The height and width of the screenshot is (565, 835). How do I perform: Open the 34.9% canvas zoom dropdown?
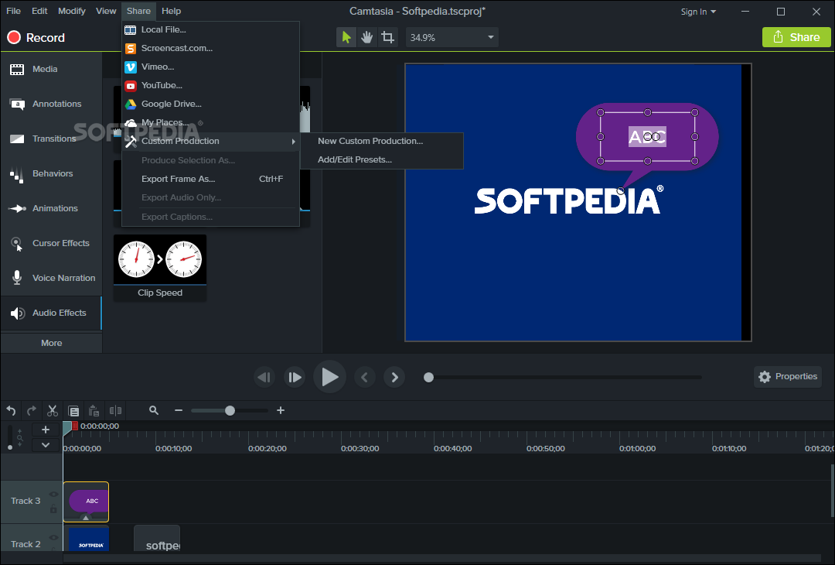click(452, 37)
